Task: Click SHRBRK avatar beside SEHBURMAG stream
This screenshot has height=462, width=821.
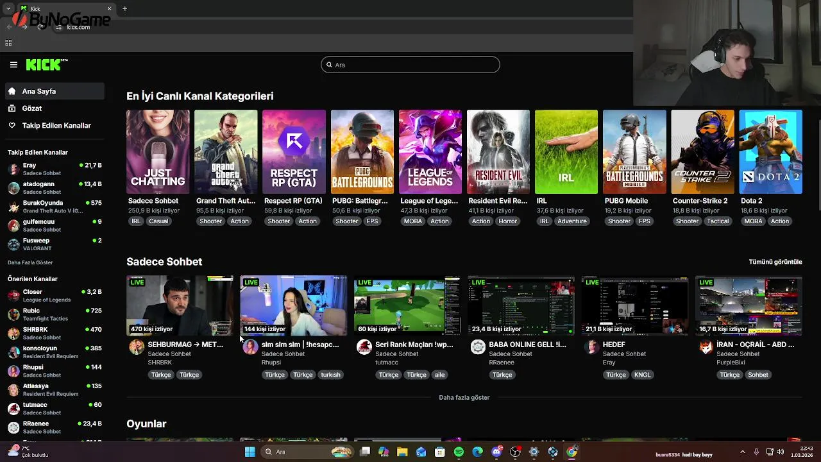Action: coord(137,347)
